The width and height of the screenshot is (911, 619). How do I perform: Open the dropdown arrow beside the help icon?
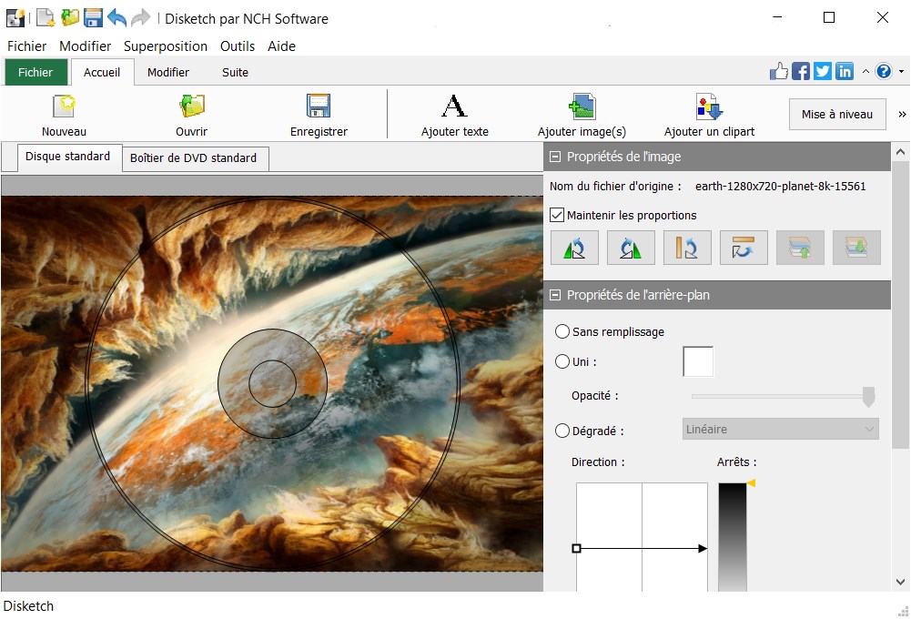pyautogui.click(x=901, y=72)
